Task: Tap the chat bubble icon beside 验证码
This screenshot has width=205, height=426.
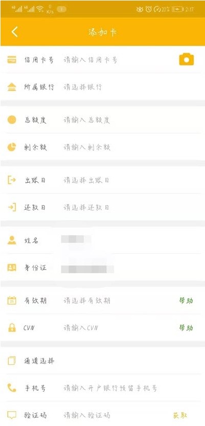Action: pyautogui.click(x=12, y=415)
